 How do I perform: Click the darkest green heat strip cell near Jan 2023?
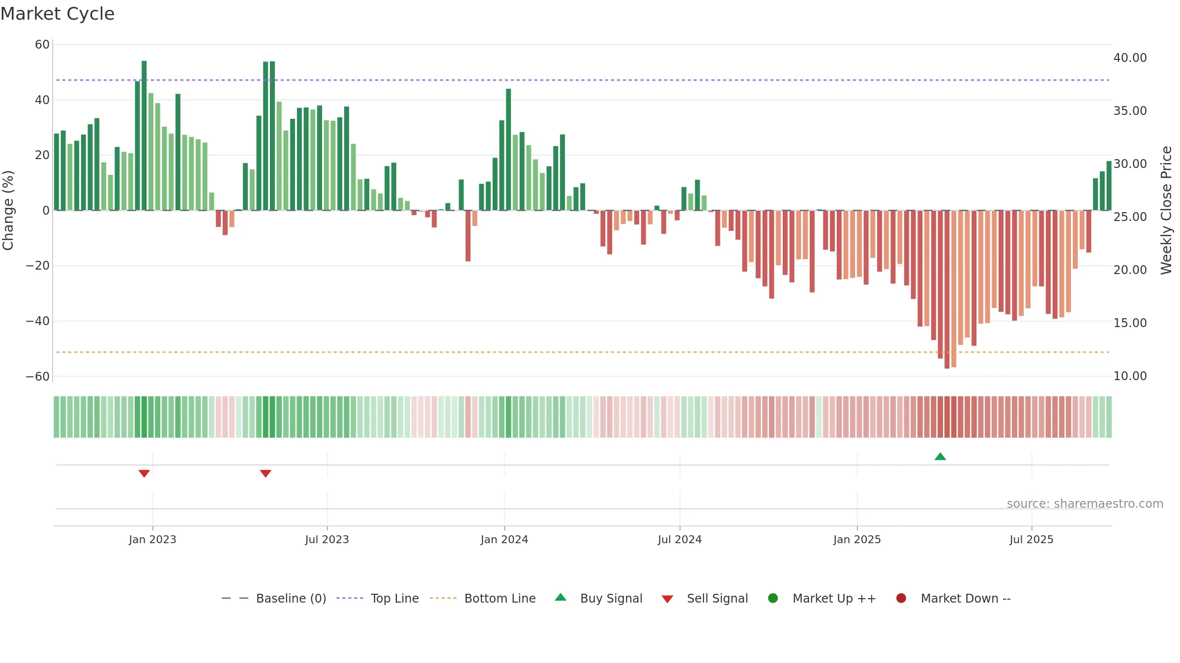[144, 417]
